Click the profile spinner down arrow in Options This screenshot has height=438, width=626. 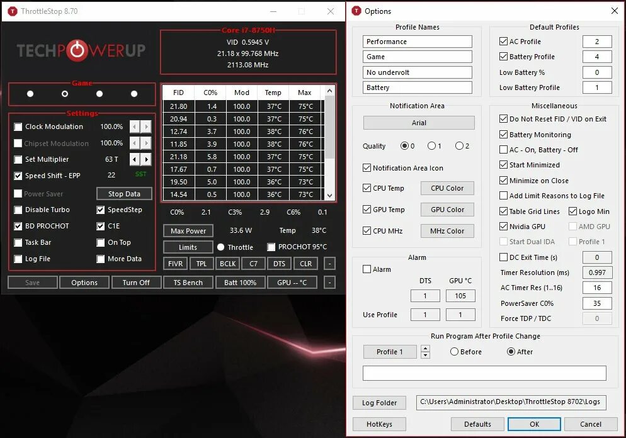click(425, 355)
